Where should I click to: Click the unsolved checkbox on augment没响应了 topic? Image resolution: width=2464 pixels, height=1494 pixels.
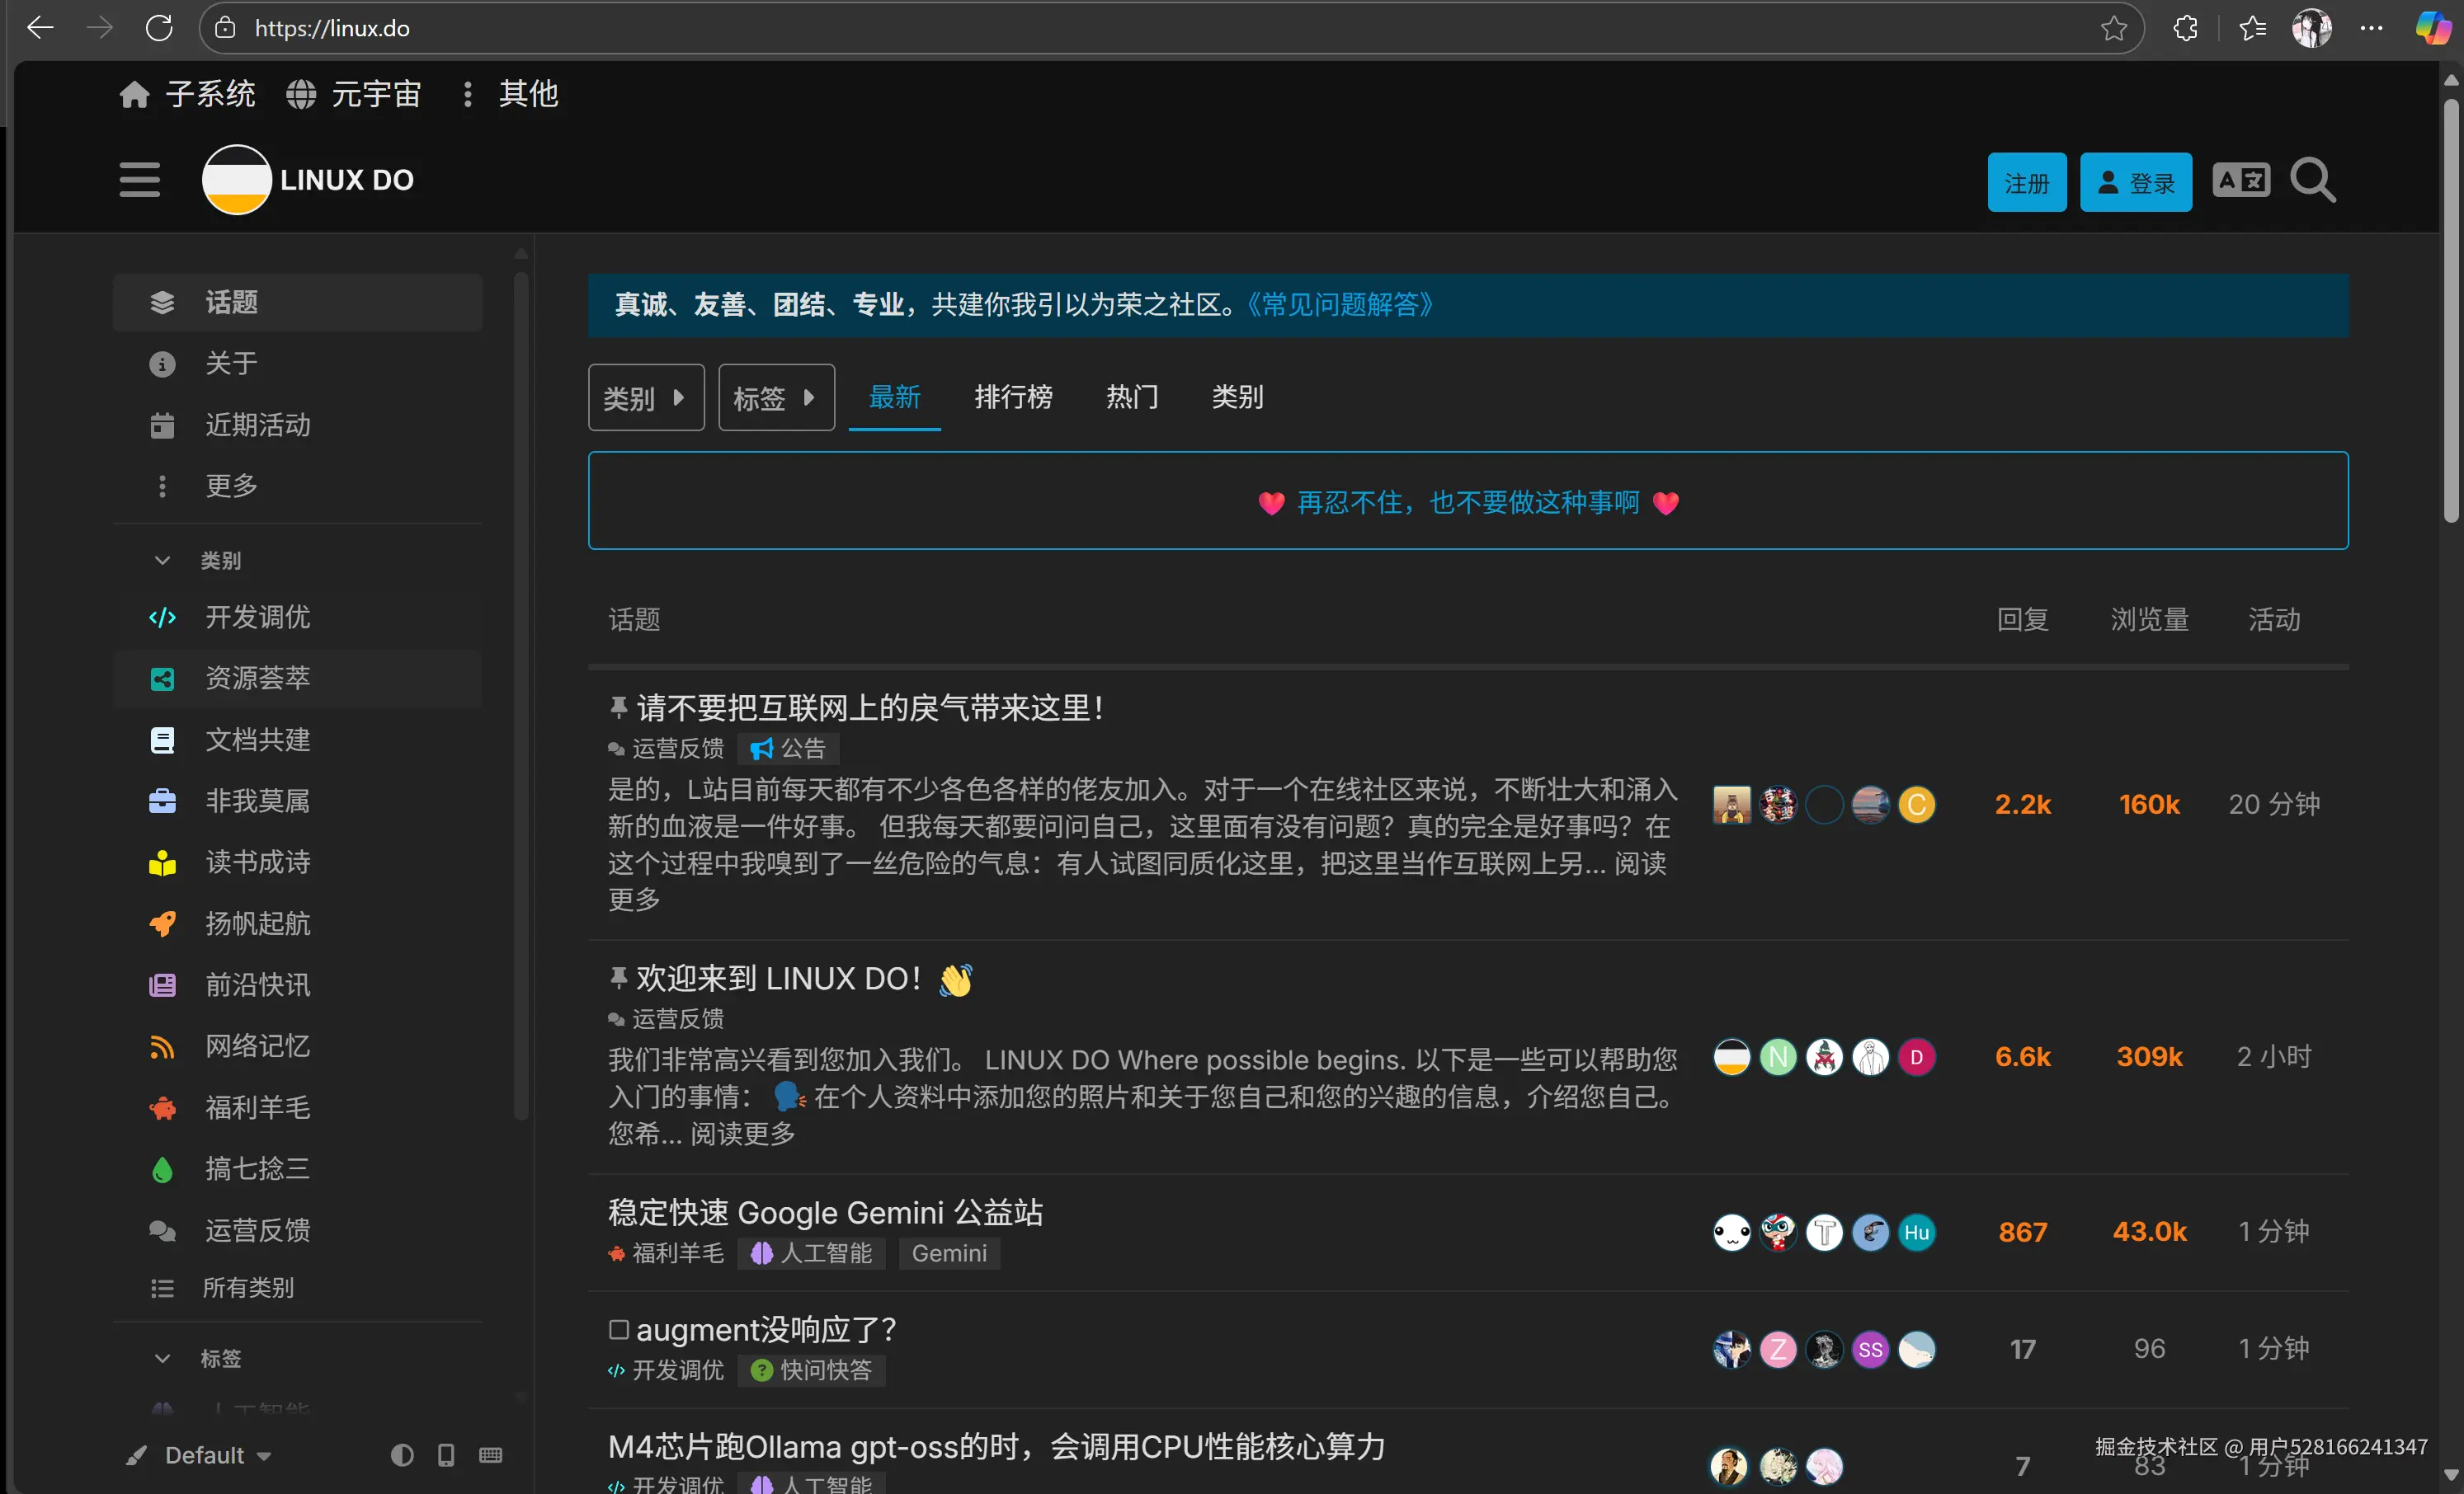point(618,1329)
